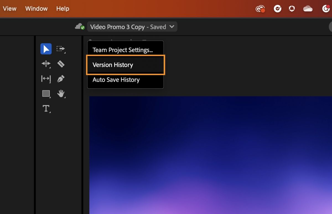Select the Rectangle tool
This screenshot has height=214, width=332.
[46, 94]
